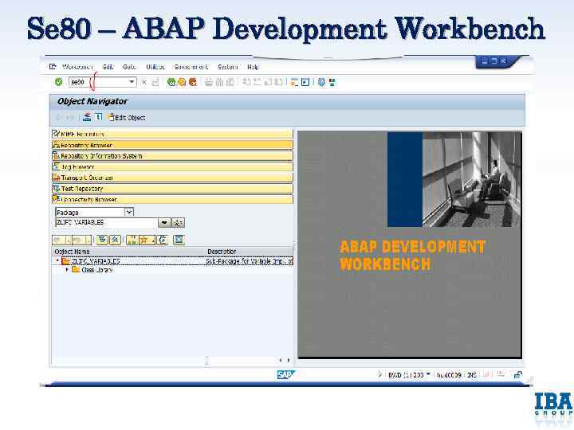Screen dimensions: 574x430
Task: Click the greyed Save icon in toolbar
Action: 155,82
